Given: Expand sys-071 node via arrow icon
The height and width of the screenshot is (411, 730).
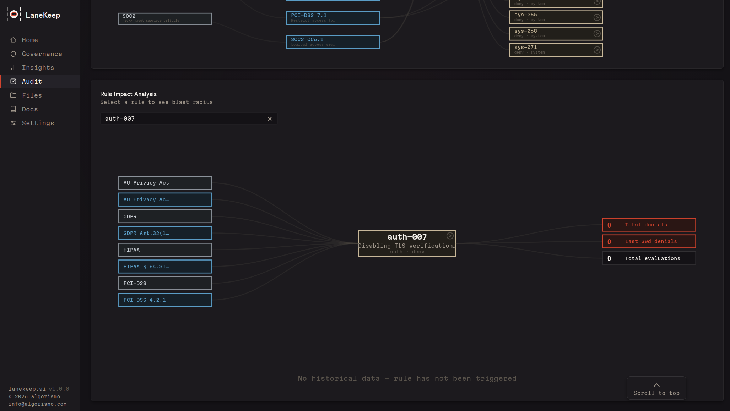Looking at the screenshot, I should 597,50.
